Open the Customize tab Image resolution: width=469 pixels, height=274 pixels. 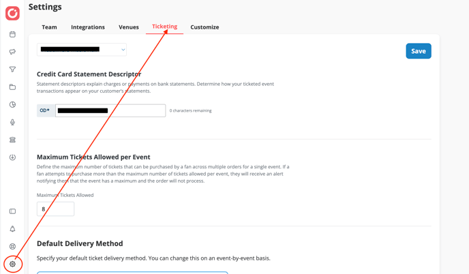205,27
